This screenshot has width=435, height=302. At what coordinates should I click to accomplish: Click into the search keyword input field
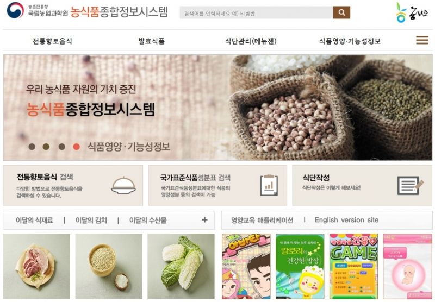click(x=256, y=12)
